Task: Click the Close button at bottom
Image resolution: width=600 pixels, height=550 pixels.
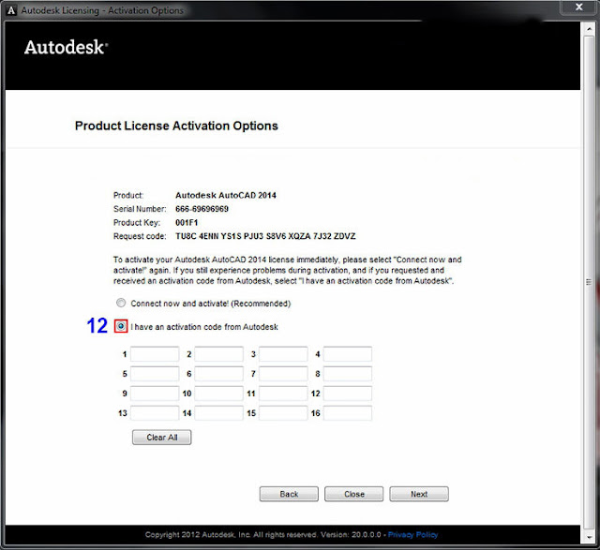Action: [354, 494]
